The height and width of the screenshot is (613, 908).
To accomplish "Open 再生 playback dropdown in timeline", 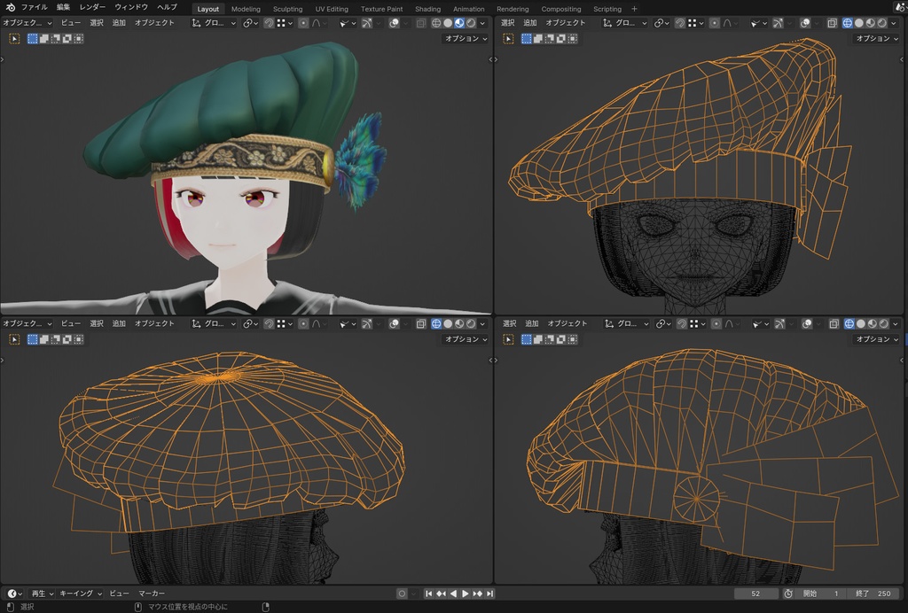I will (42, 594).
